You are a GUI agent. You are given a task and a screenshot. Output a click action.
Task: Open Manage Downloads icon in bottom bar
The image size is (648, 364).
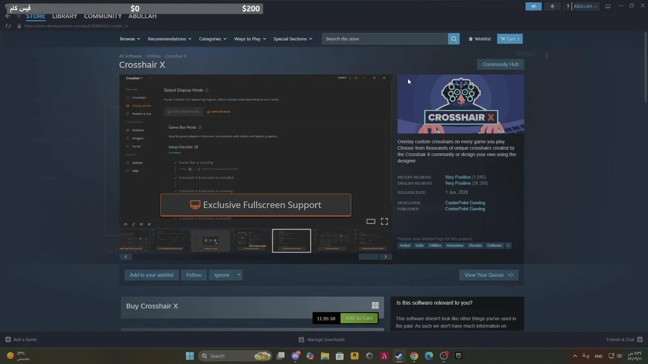[x=301, y=340]
